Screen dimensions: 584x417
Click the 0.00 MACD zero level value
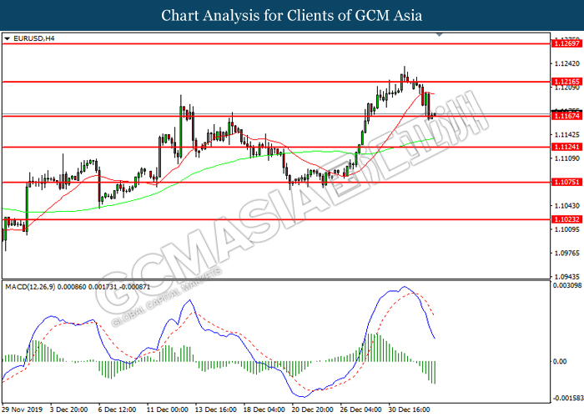point(560,361)
